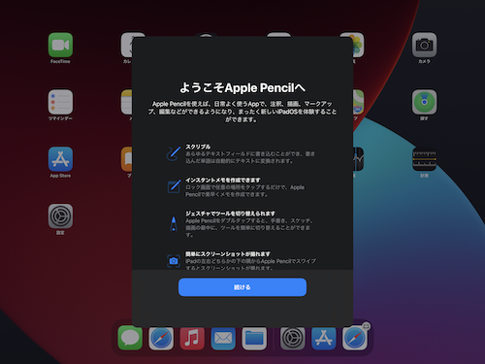Image resolution: width=485 pixels, height=364 pixels.
Task: Open Settings from the dock's recent apps
Action: (292, 338)
